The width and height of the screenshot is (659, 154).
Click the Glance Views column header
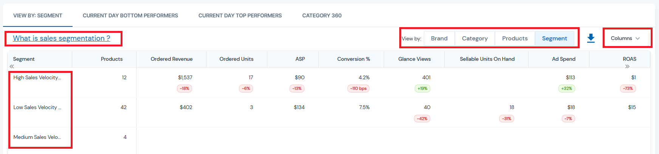(414, 59)
